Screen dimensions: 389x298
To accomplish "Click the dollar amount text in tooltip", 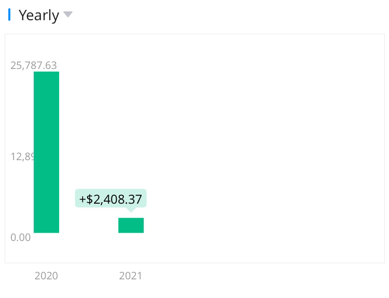I will pos(114,199).
